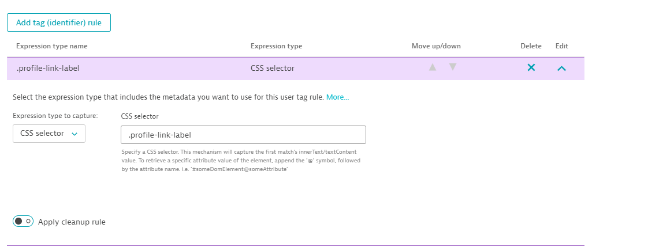Move the .profile-link-label rule down
The image size is (648, 247).
[x=453, y=67]
